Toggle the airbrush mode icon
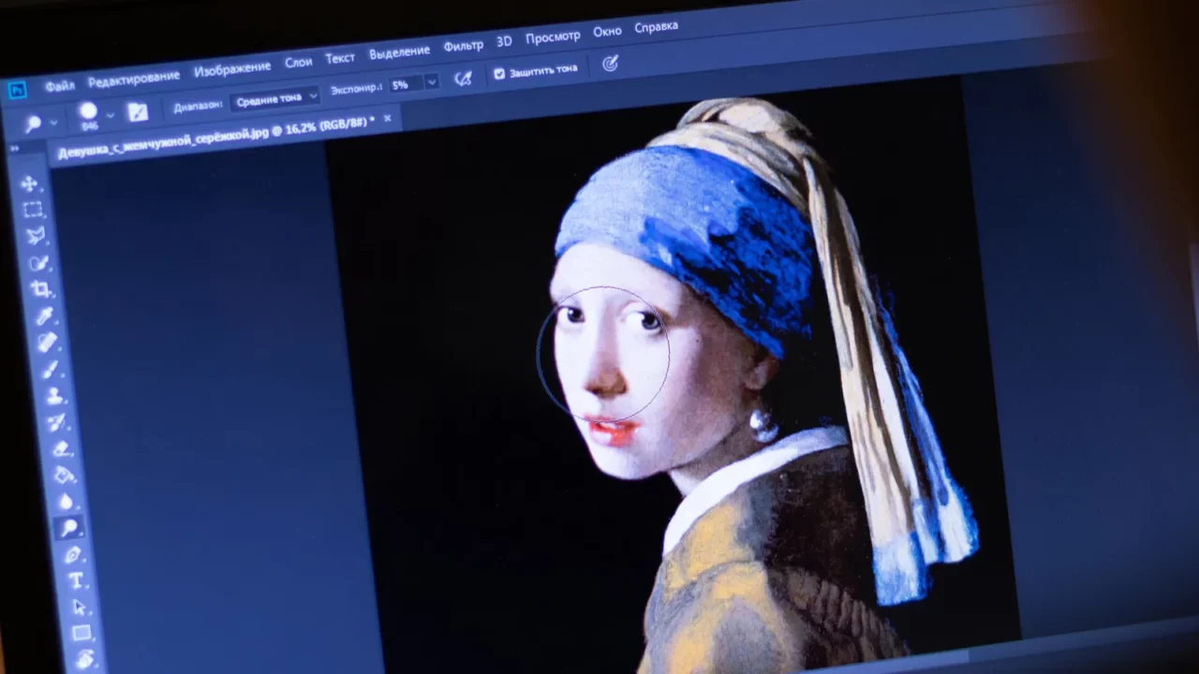This screenshot has width=1199, height=674. pyautogui.click(x=463, y=79)
